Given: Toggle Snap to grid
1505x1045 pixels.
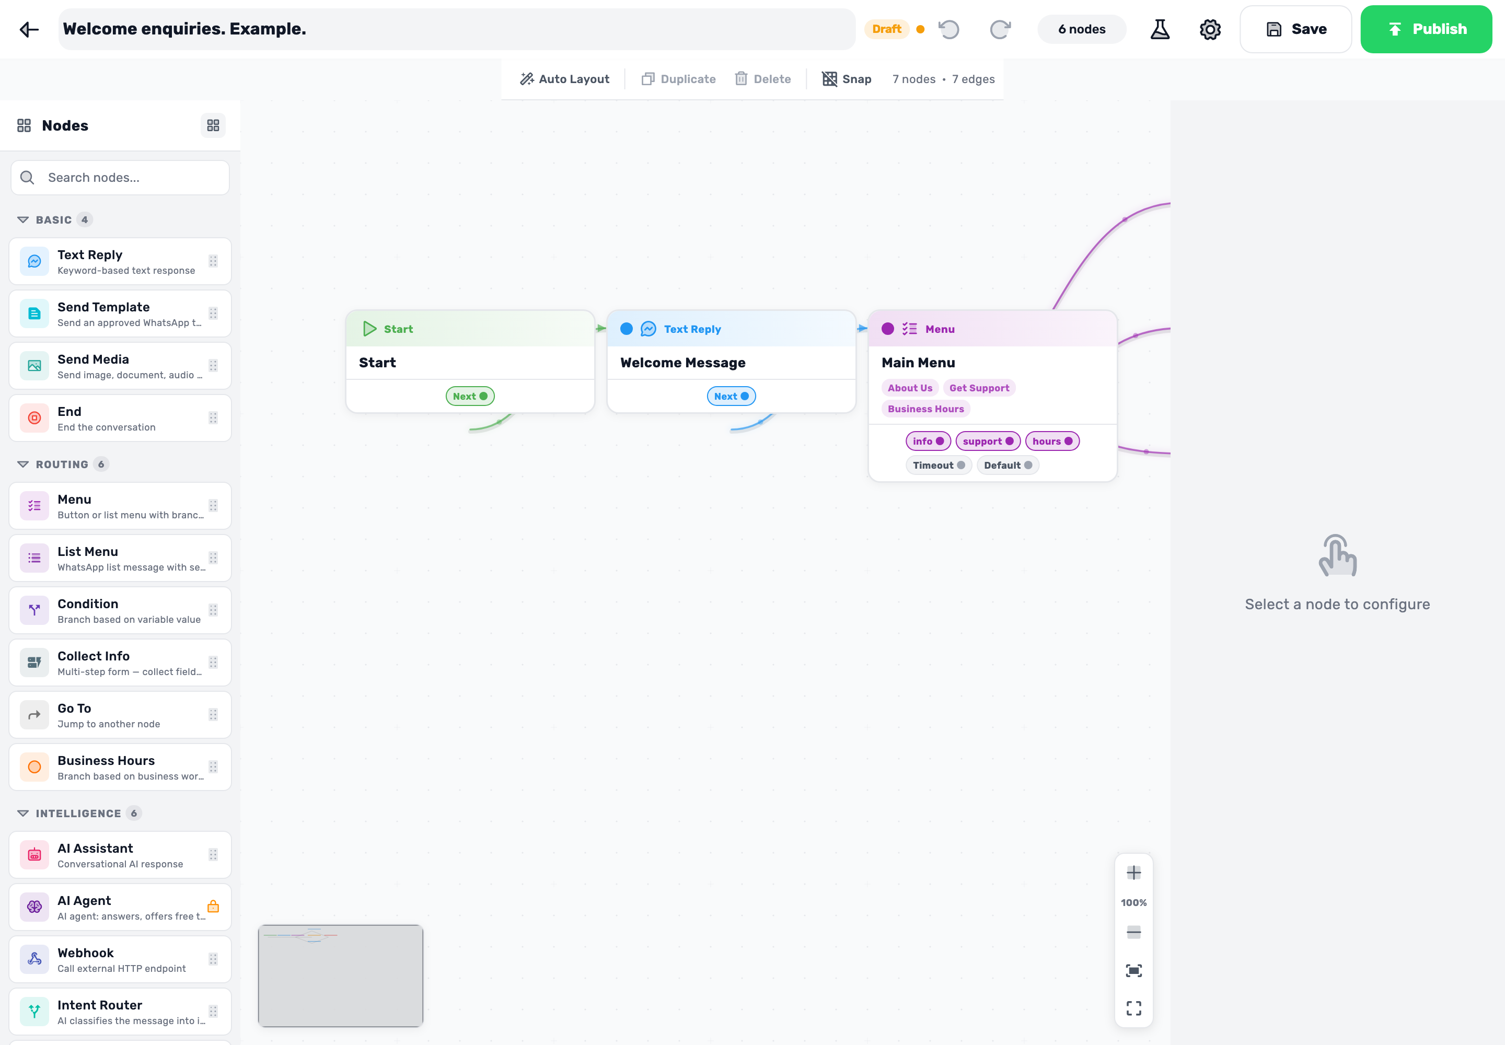Looking at the screenshot, I should click(846, 79).
